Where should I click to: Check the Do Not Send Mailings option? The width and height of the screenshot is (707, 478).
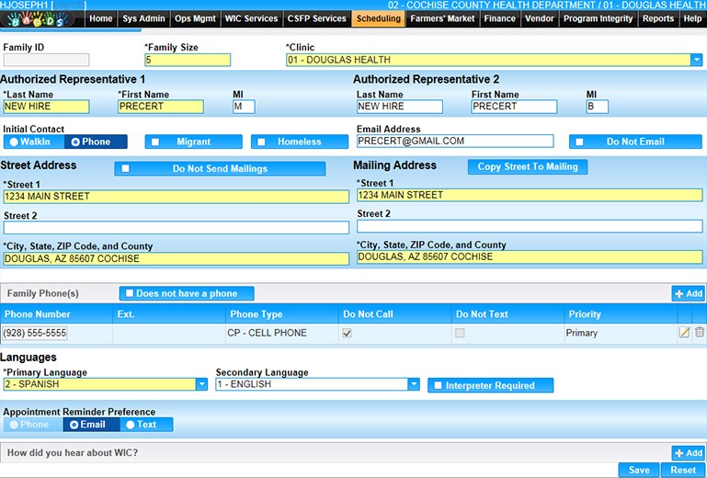tap(125, 169)
